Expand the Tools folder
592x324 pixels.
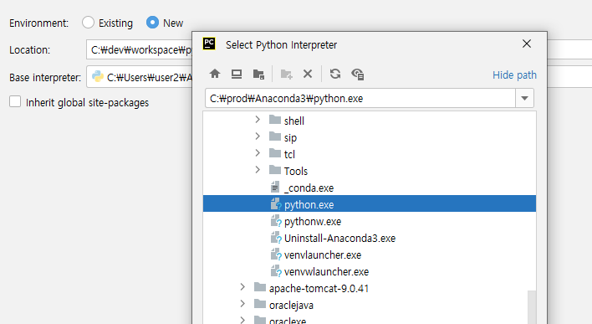258,170
